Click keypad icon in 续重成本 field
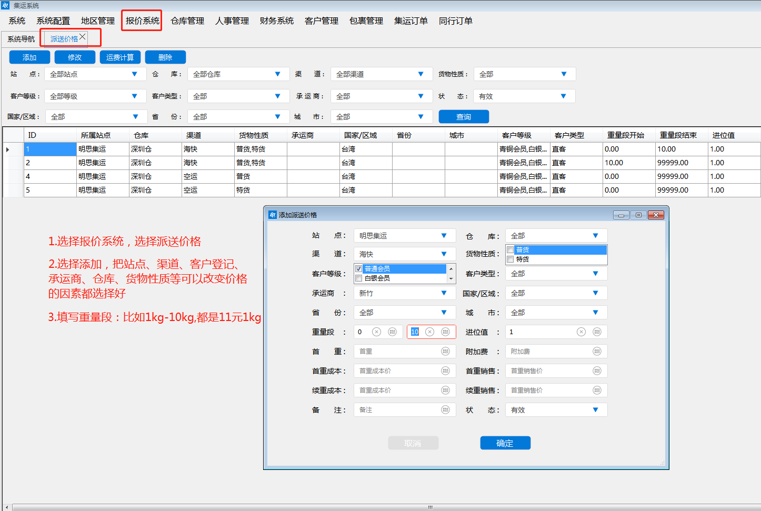 click(445, 390)
